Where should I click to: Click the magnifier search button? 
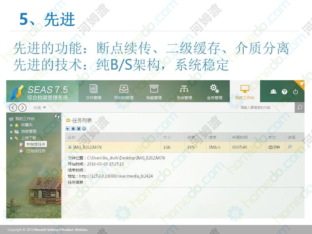pos(300,107)
